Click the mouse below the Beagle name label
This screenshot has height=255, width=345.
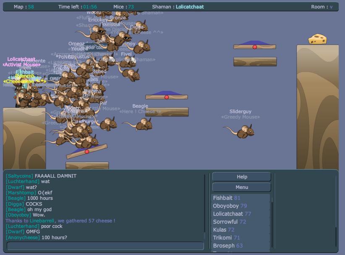(141, 124)
